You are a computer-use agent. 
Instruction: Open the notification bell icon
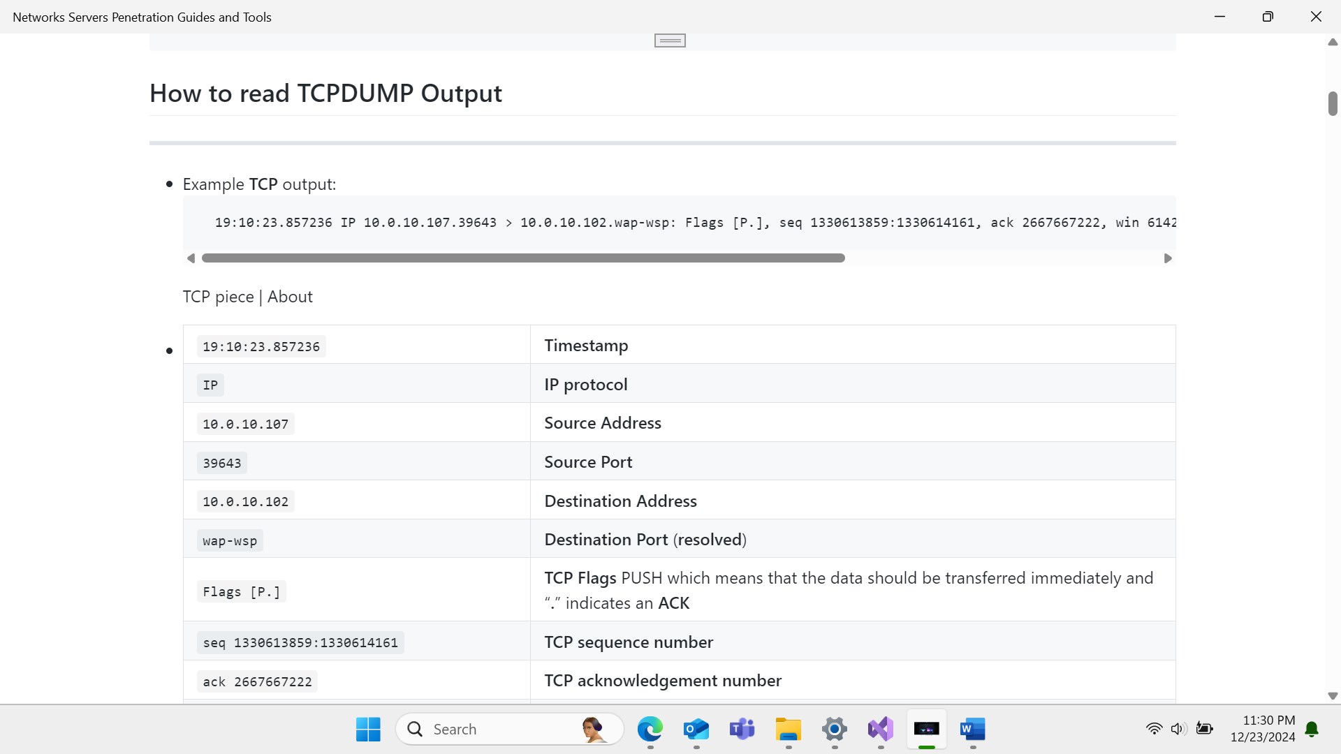1312,729
